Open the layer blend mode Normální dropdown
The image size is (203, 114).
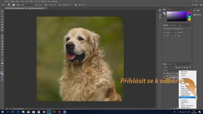click(171, 70)
